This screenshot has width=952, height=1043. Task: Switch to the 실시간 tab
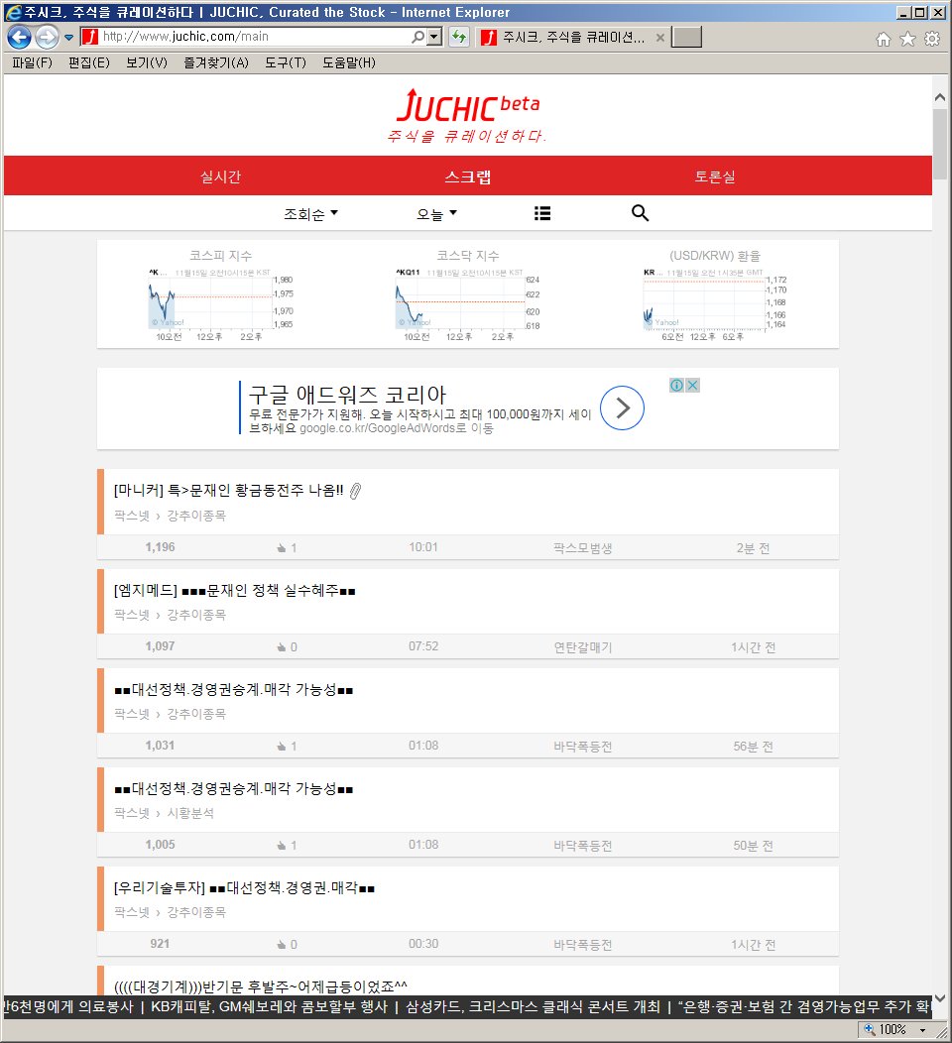220,176
